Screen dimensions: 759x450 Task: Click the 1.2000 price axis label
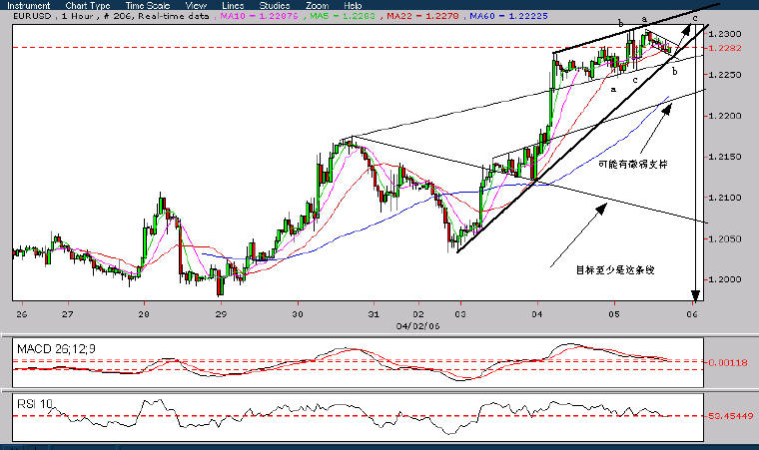click(725, 279)
